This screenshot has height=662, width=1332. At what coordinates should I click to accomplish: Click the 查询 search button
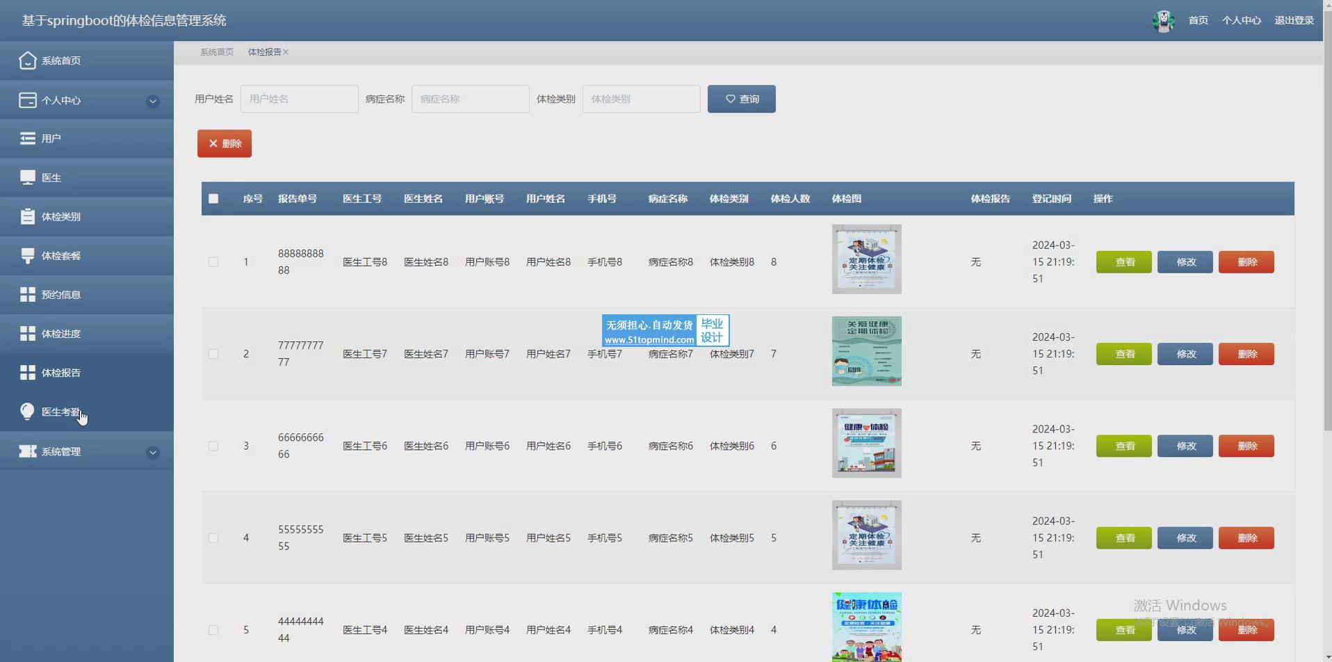742,99
